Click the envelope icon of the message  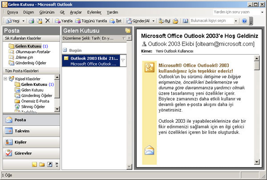(x=66, y=58)
